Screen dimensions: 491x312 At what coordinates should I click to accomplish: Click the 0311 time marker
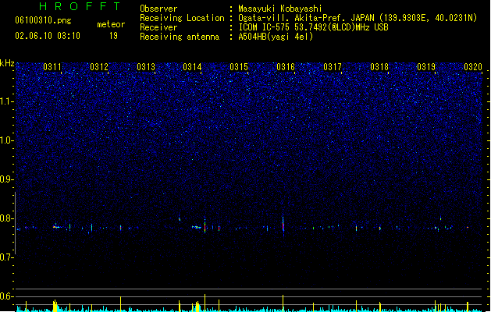click(x=52, y=67)
